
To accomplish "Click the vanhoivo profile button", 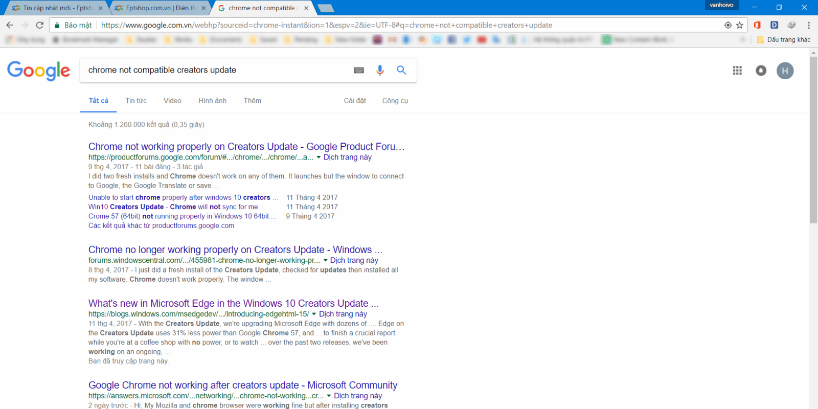I will pos(721,5).
